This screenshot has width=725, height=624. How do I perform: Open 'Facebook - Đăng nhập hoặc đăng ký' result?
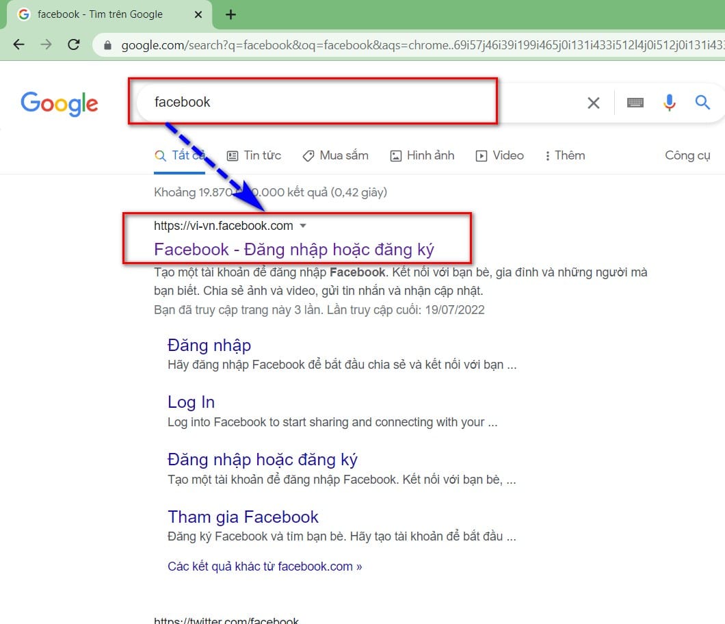pos(294,249)
